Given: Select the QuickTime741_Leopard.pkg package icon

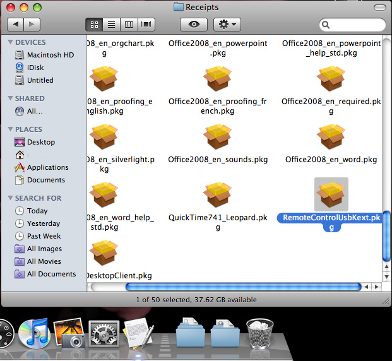Looking at the screenshot, I should pos(218,195).
